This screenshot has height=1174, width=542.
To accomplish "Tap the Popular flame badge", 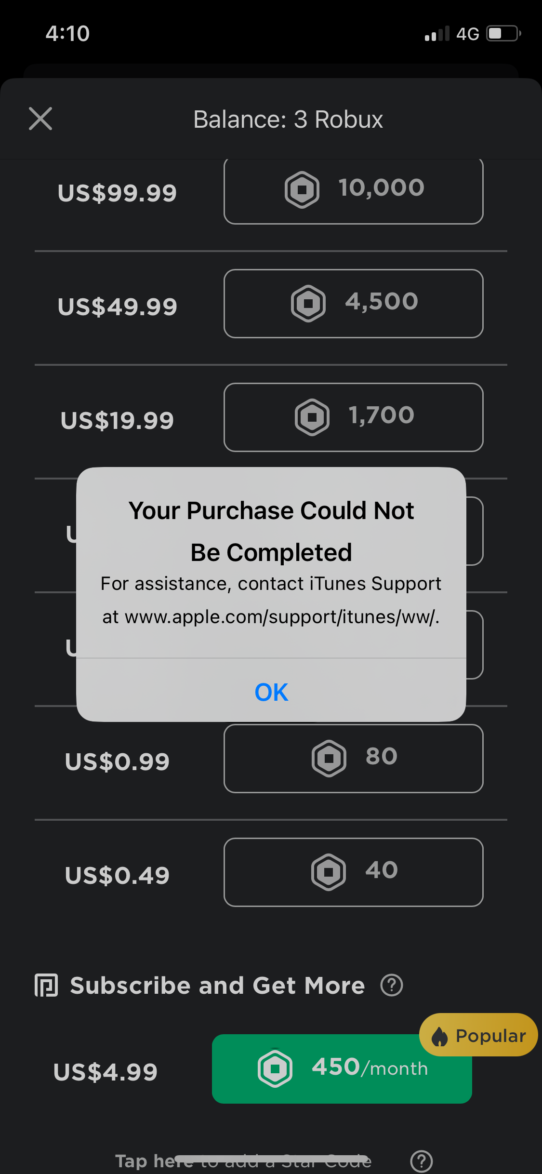I will 478,1035.
